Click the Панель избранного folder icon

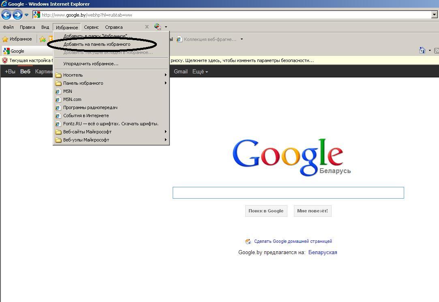pyautogui.click(x=58, y=83)
